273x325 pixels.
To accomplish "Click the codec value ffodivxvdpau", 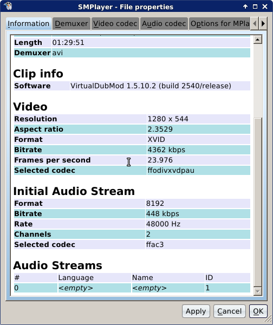I will click(171, 171).
